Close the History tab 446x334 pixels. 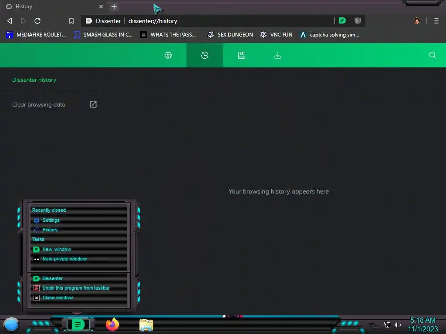101,7
